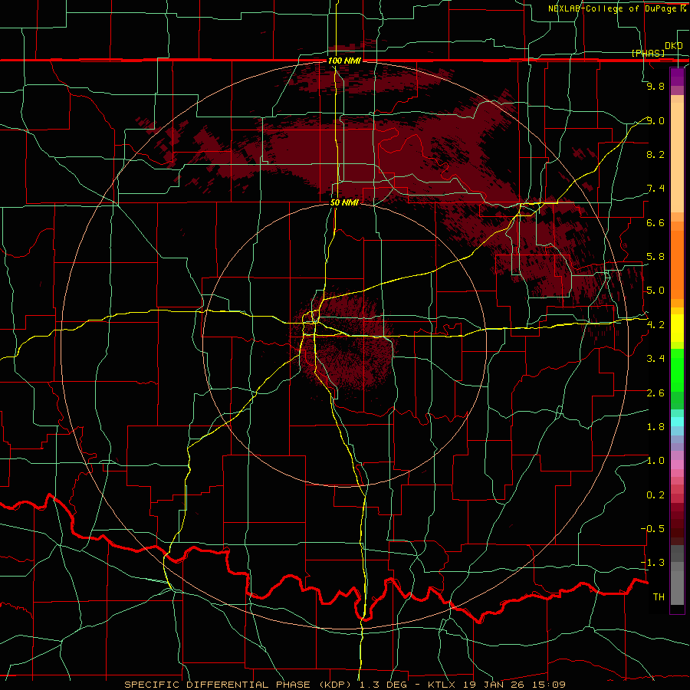Click the KTLX 19 JAN 26 15:09 timestamp
Image resolution: width=690 pixels, height=690 pixels.
[497, 685]
